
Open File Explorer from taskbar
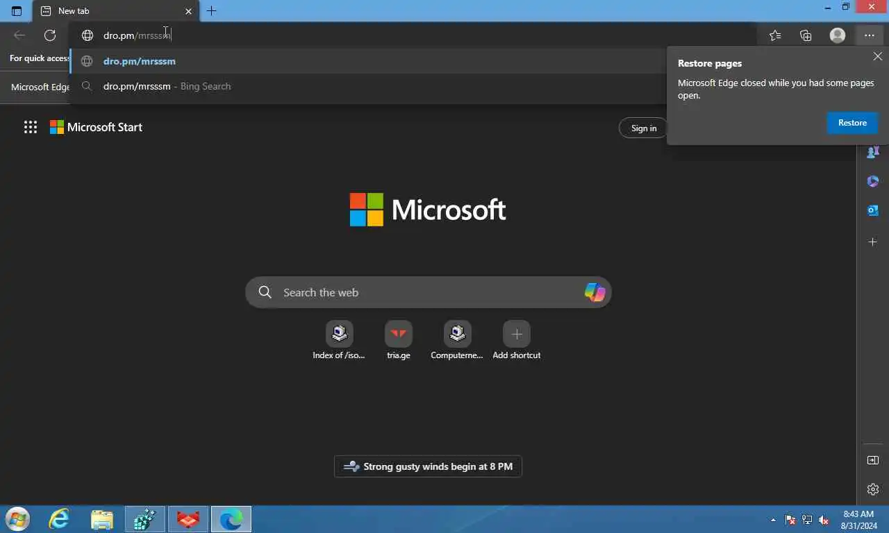(x=102, y=518)
